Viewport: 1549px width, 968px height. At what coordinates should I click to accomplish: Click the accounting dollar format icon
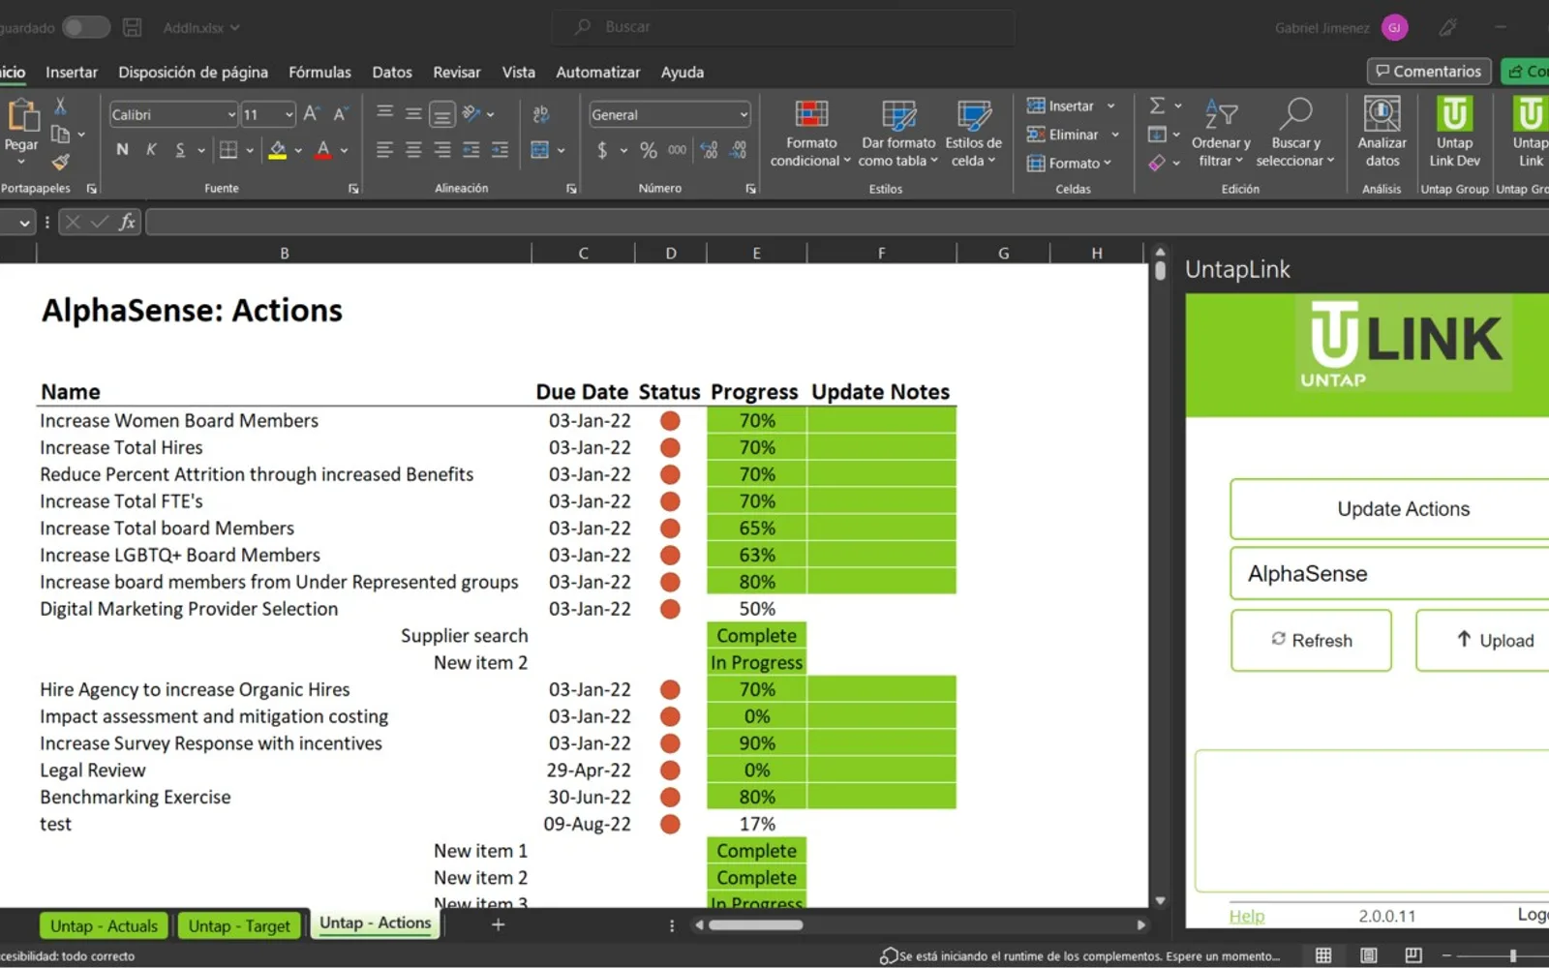(602, 149)
